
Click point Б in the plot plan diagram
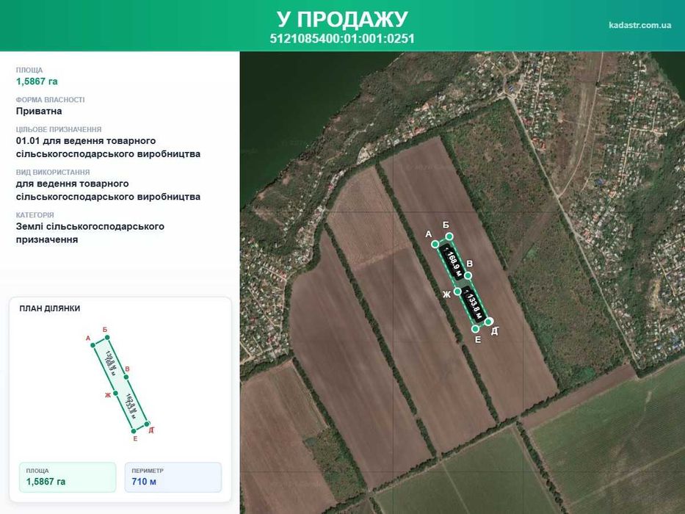click(x=107, y=338)
